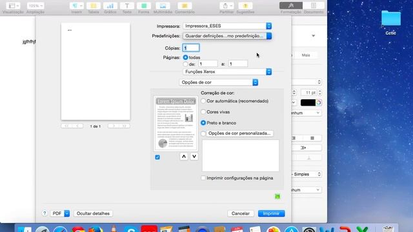Screen dimensions: 413x232
Task: Select the Preto e branco option
Action: click(203, 123)
